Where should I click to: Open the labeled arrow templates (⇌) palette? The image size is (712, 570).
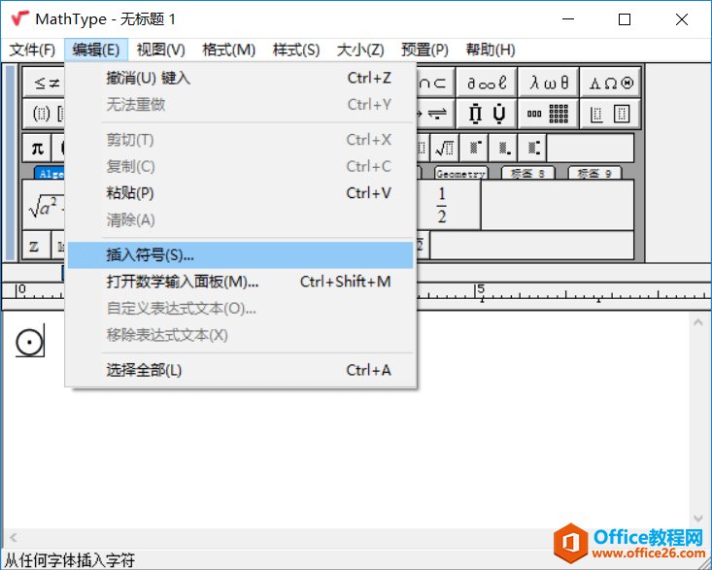click(x=435, y=114)
